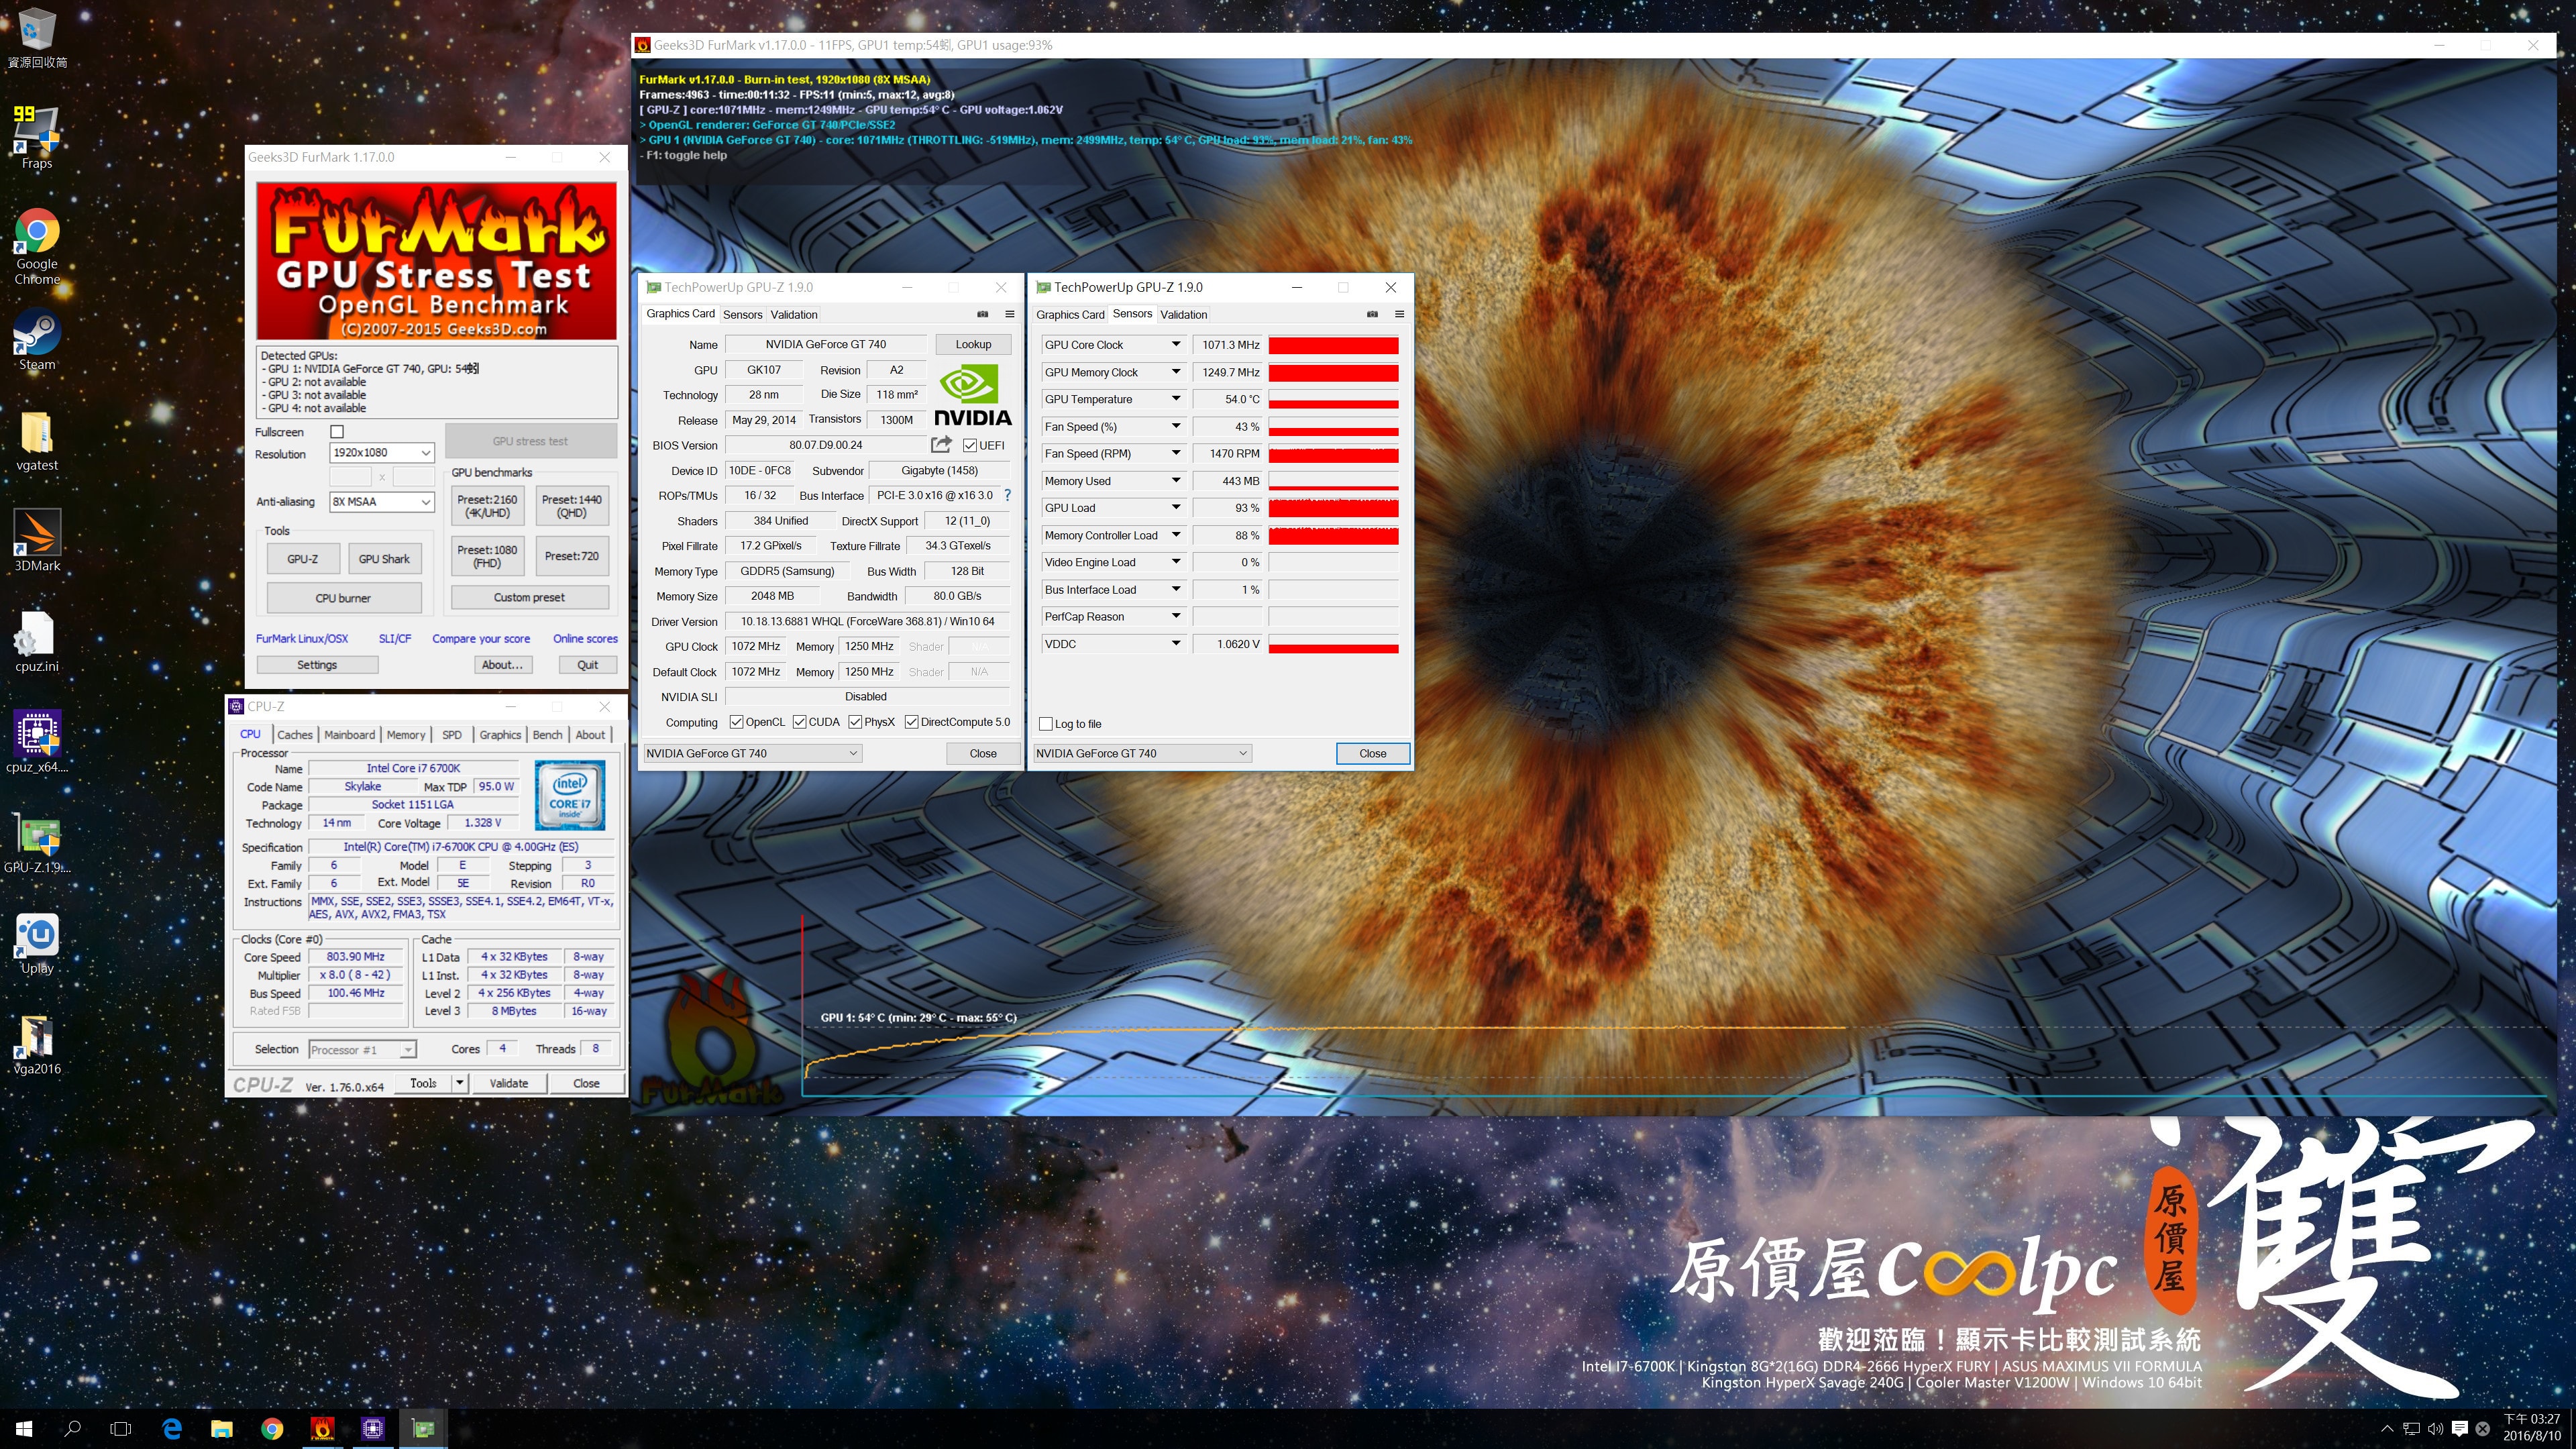Open the Recycle Bin desktop icon
This screenshot has width=2576, height=1449.
click(37, 38)
